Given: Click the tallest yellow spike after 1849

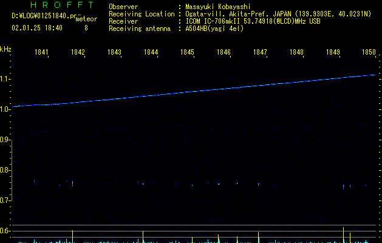Looking at the screenshot, I should pyautogui.click(x=344, y=235).
